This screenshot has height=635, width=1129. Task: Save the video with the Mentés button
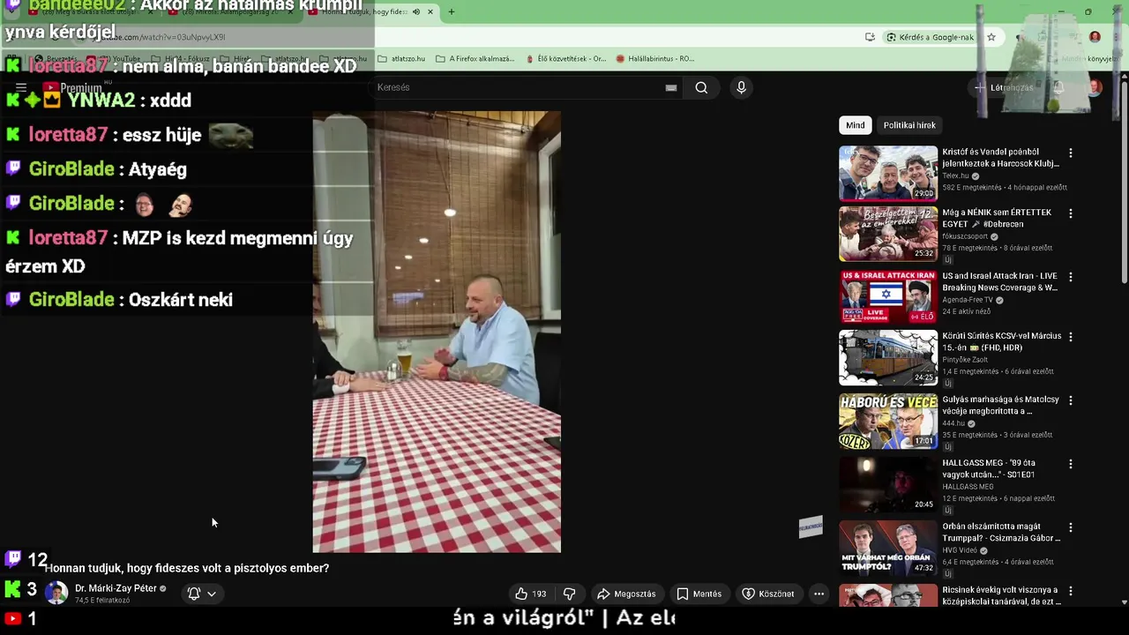[699, 594]
